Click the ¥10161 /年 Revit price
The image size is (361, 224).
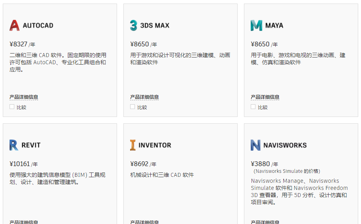(23, 164)
